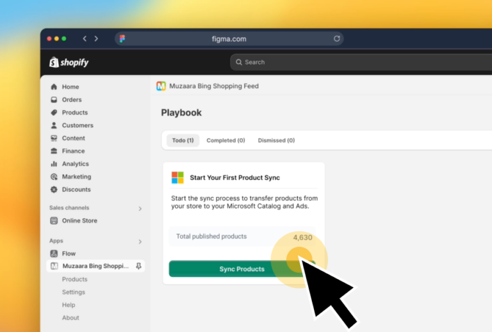Open the Finance bank icon

pyautogui.click(x=54, y=151)
